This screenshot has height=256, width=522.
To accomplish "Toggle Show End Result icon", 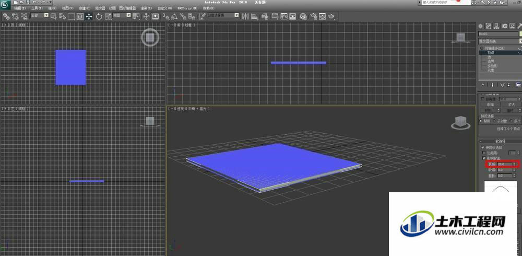I will [x=492, y=85].
